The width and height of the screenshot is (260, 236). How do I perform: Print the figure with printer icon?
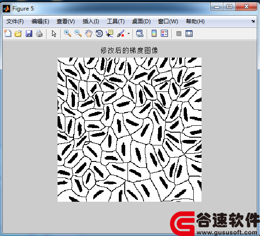click(39, 33)
